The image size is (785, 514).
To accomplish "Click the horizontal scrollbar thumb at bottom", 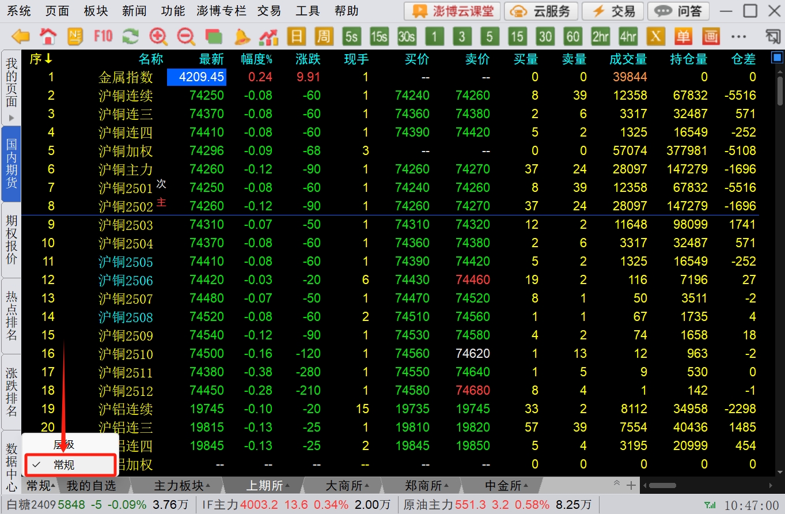I will [662, 486].
